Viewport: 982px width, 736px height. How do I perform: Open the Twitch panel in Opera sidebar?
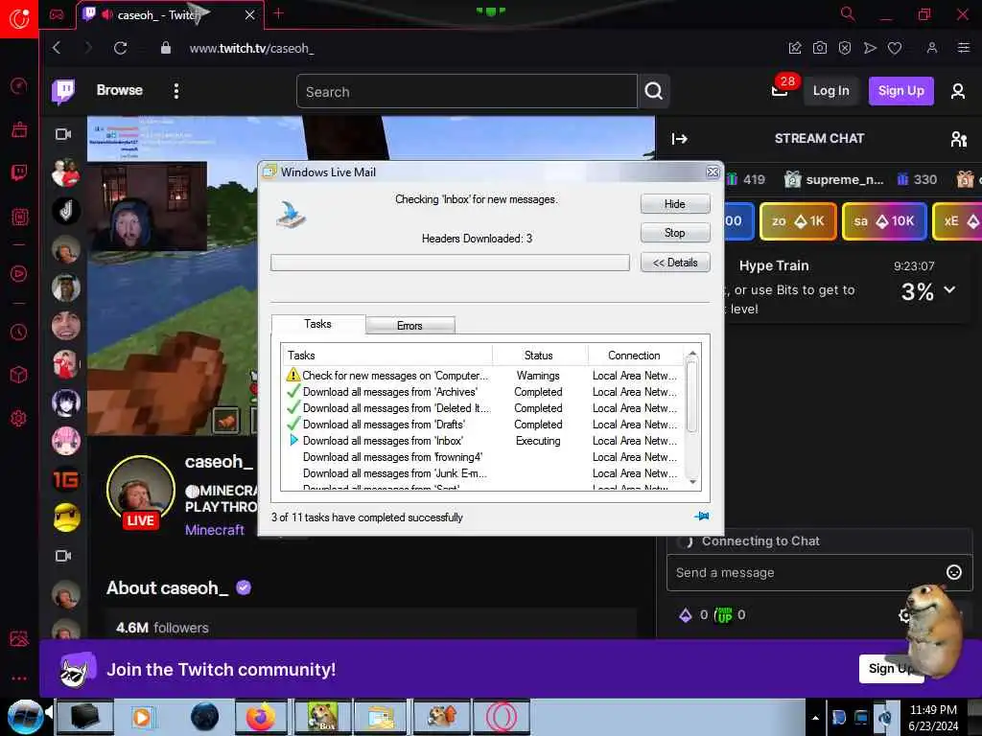[19, 172]
